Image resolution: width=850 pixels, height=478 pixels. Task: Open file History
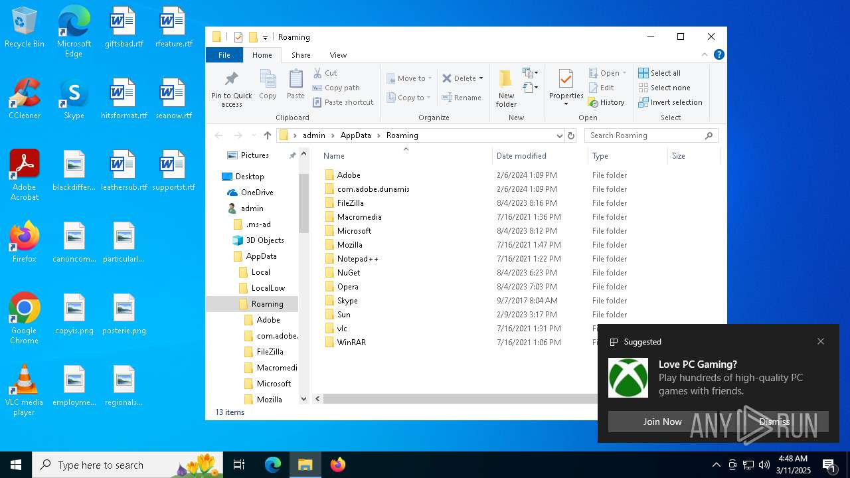pos(606,102)
